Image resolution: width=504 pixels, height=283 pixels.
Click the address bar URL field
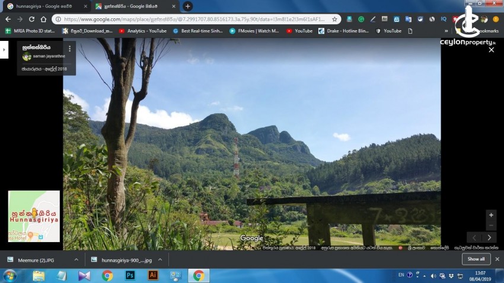(196, 19)
